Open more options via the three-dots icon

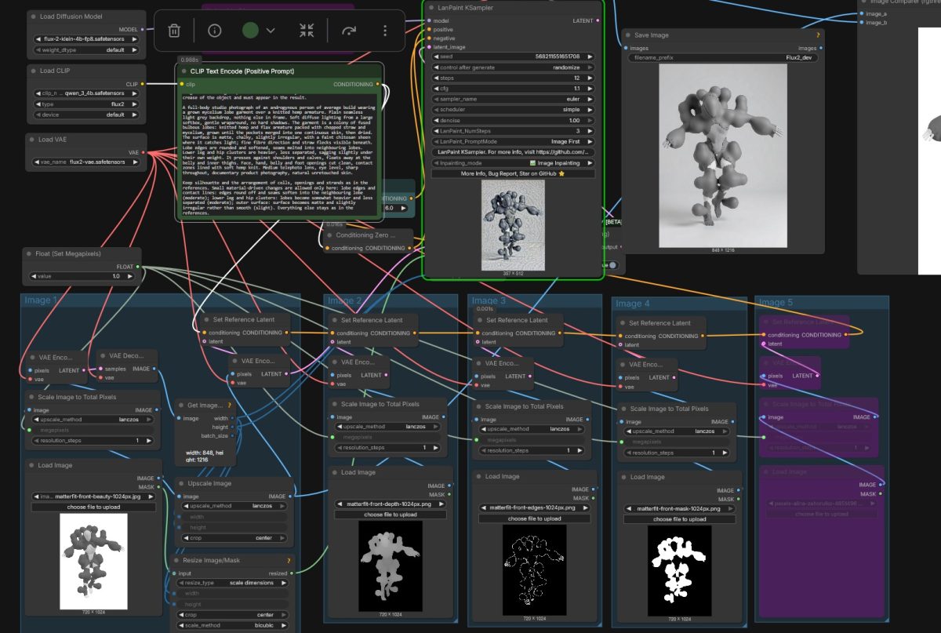(384, 31)
